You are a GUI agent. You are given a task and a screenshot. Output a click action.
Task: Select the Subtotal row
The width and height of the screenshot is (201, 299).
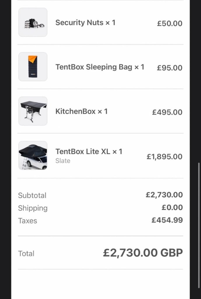[x=32, y=195]
